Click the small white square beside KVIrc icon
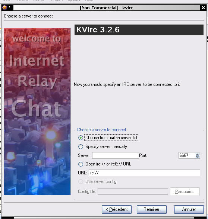208x219 pixels. [10, 7]
